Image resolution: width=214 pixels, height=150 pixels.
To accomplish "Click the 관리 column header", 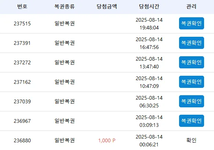I will (191, 6).
